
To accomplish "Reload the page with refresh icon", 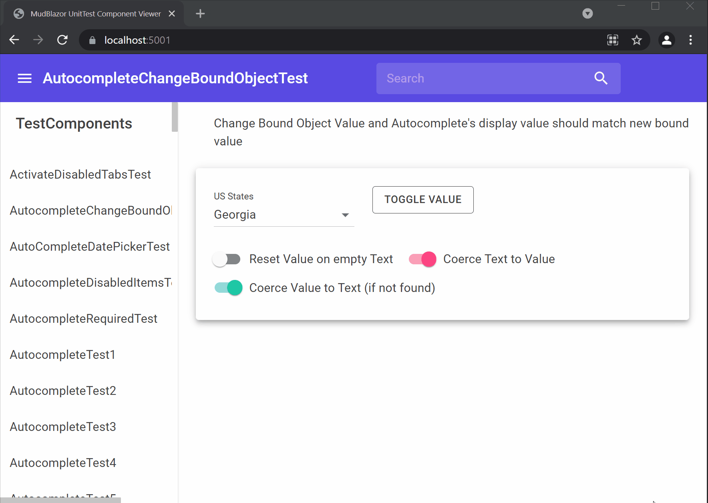I will pyautogui.click(x=62, y=40).
